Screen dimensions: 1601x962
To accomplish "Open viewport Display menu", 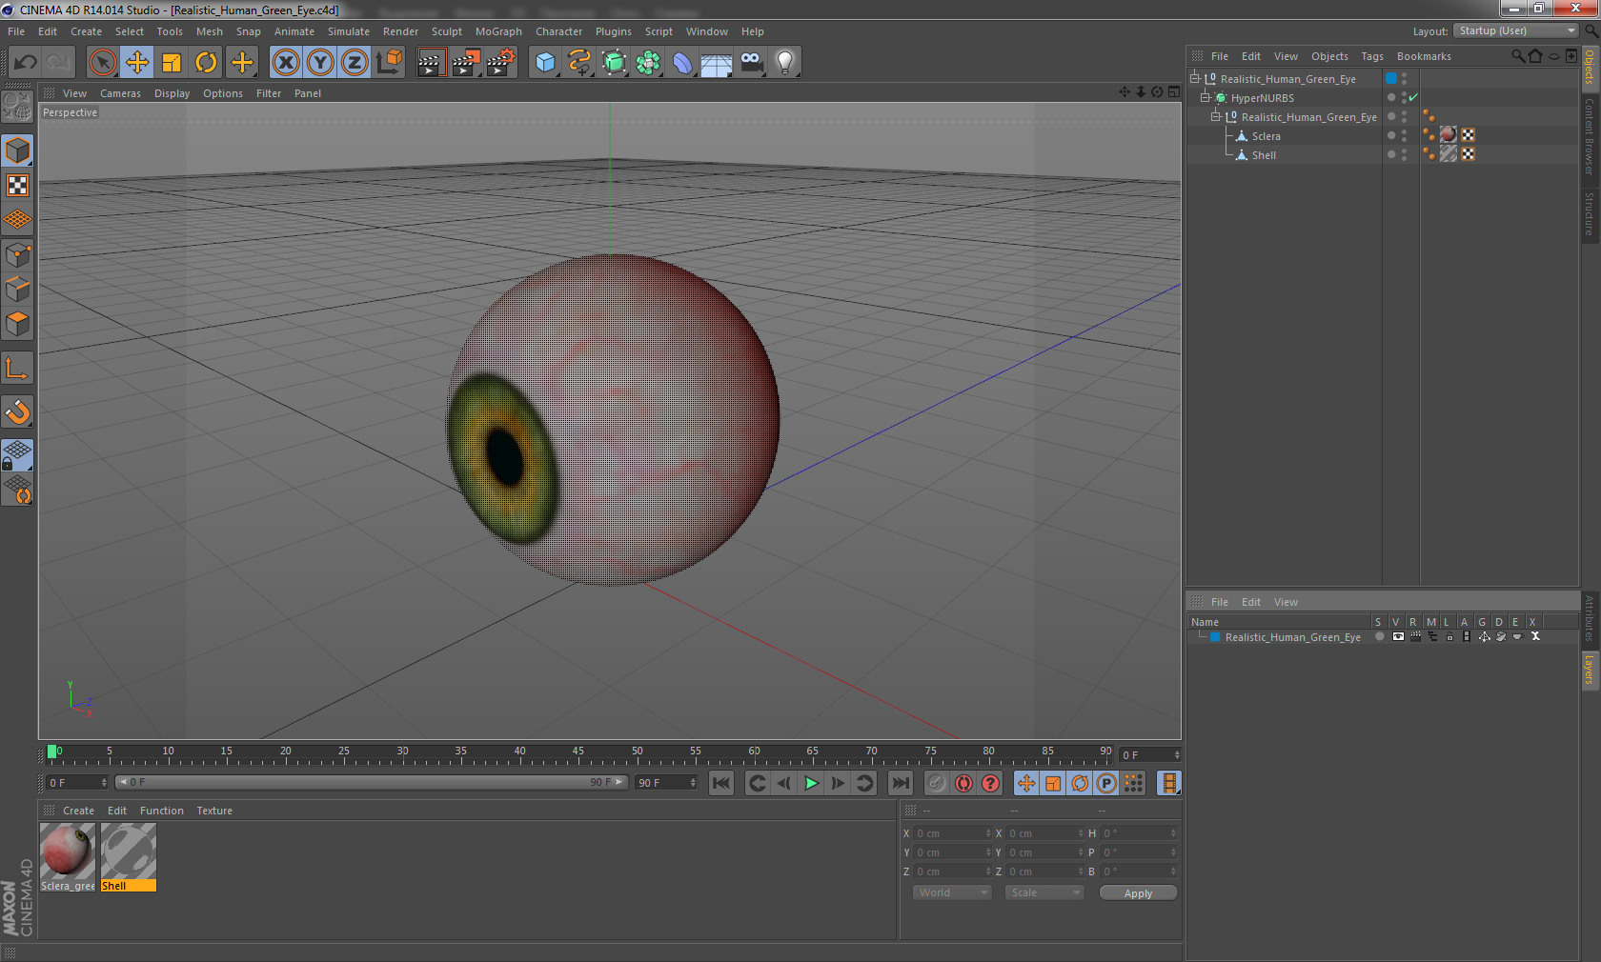I will click(172, 93).
